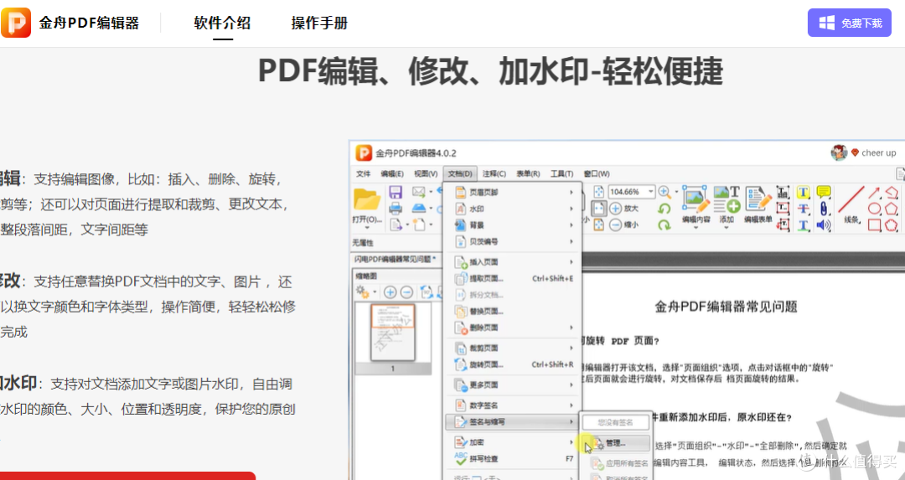This screenshot has width=905, height=480.
Task: Click the 打开(O) folder icon
Action: click(367, 200)
